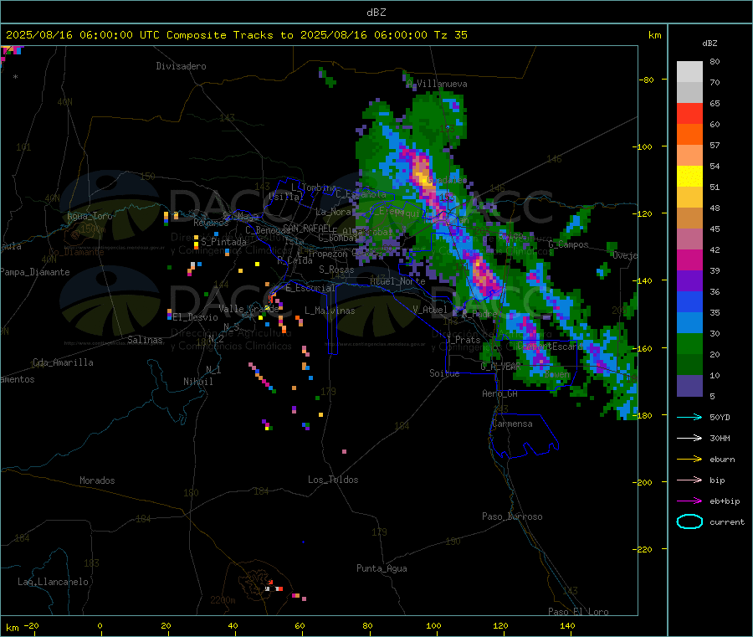753x637 pixels.
Task: Click the Paso_Barroso place label
Action: pyautogui.click(x=512, y=516)
